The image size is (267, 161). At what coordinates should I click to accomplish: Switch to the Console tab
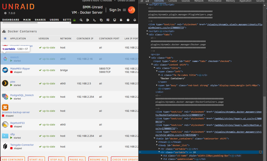(x=173, y=1)
